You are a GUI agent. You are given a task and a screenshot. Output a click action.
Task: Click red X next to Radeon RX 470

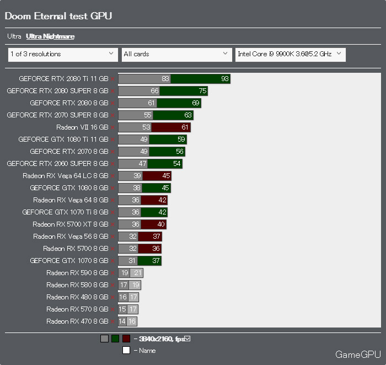[x=112, y=321]
